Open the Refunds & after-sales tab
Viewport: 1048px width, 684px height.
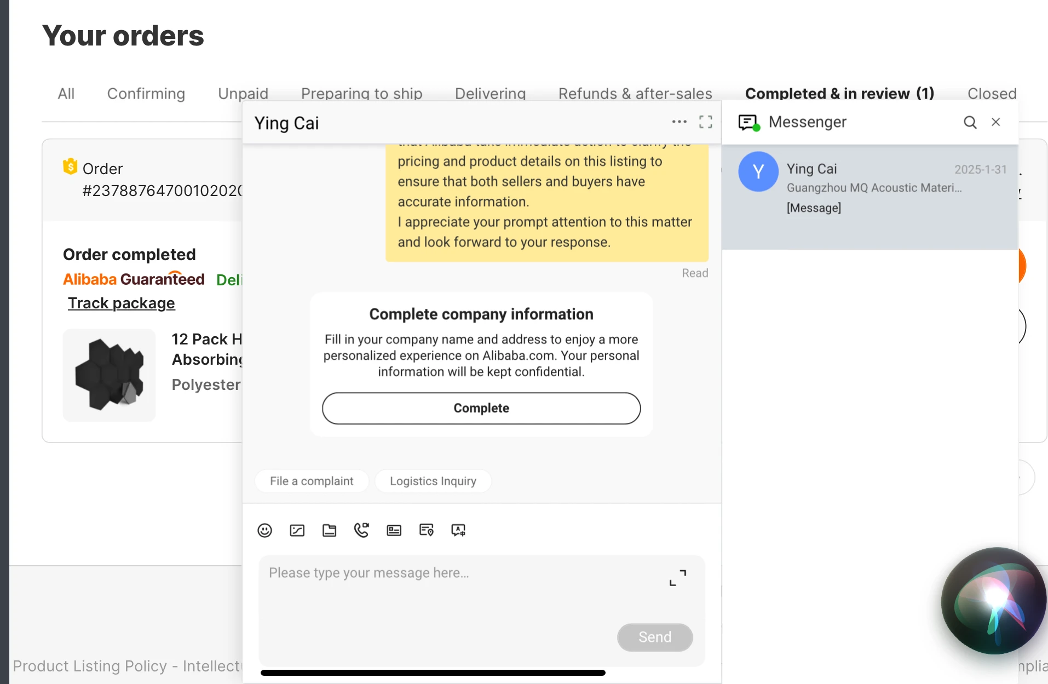coord(635,94)
